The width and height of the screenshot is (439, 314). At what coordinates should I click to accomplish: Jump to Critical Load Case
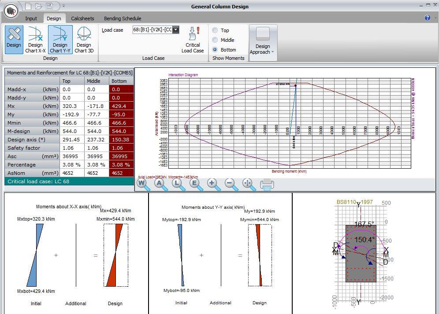[x=193, y=40]
